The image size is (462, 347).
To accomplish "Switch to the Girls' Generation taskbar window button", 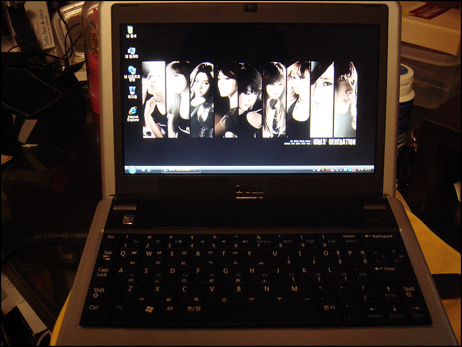I will point(181,169).
